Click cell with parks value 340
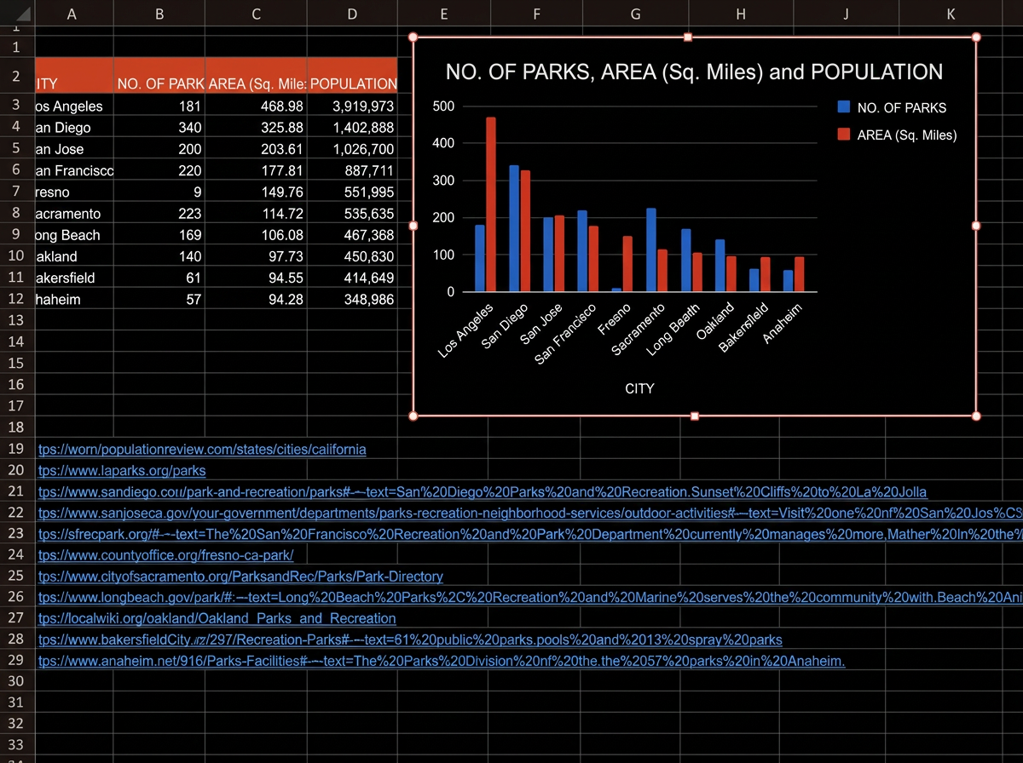This screenshot has height=763, width=1023. (160, 128)
